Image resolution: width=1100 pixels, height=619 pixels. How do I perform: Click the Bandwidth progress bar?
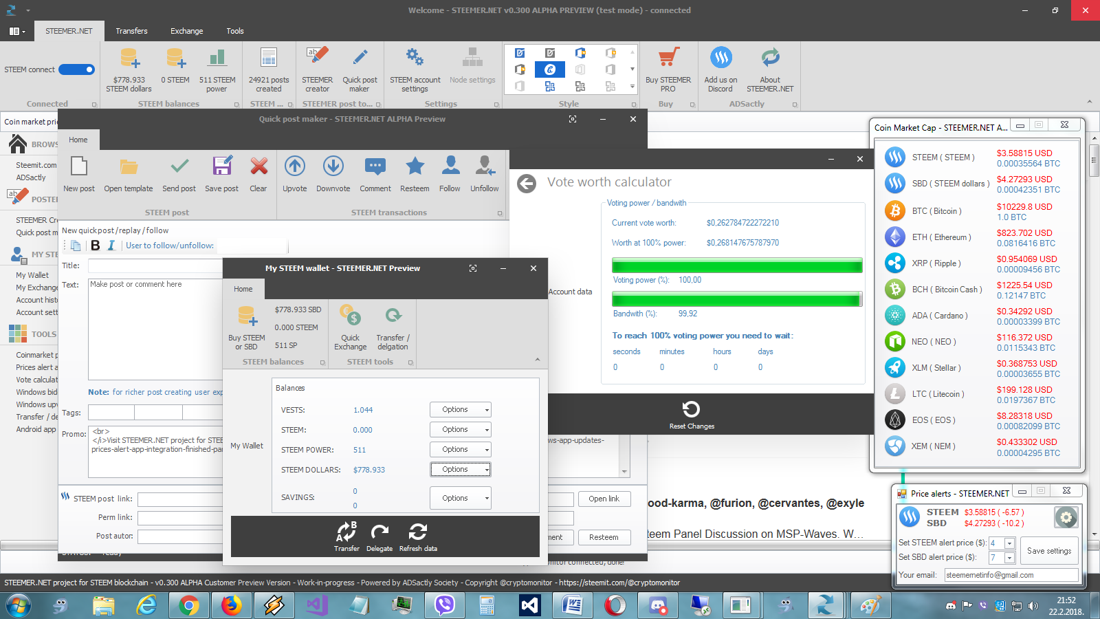point(737,299)
